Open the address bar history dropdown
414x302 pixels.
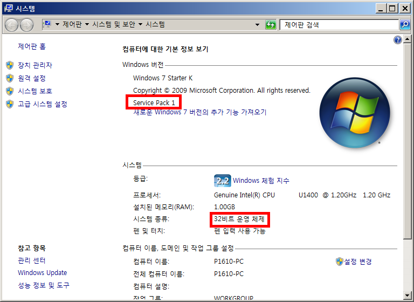[x=257, y=25]
